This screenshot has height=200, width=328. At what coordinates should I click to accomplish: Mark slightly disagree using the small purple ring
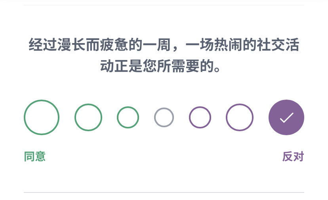click(x=200, y=117)
